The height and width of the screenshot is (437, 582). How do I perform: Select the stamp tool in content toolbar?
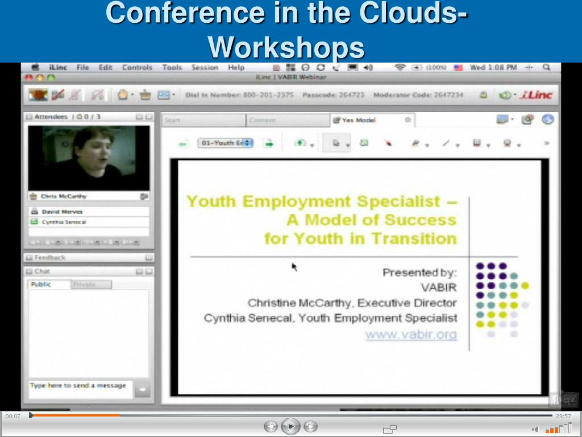(x=508, y=143)
